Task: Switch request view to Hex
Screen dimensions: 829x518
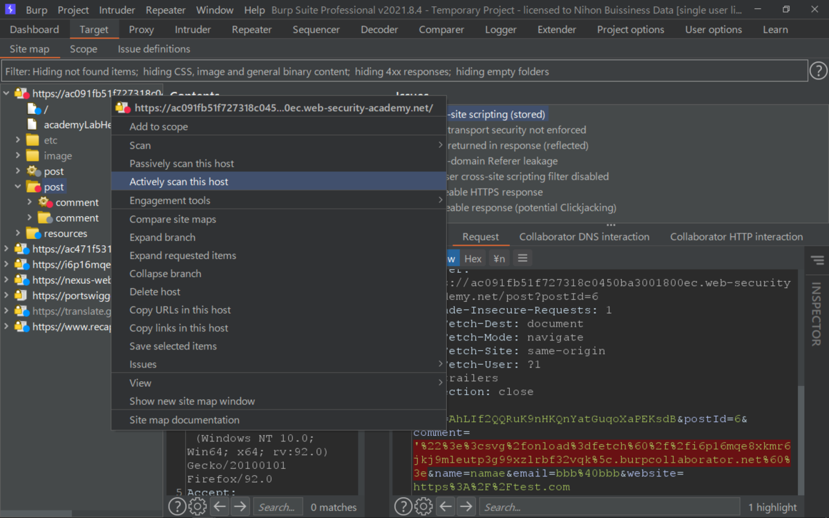Action: pos(473,258)
